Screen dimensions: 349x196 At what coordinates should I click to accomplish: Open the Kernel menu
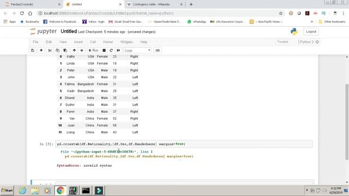coord(108,42)
